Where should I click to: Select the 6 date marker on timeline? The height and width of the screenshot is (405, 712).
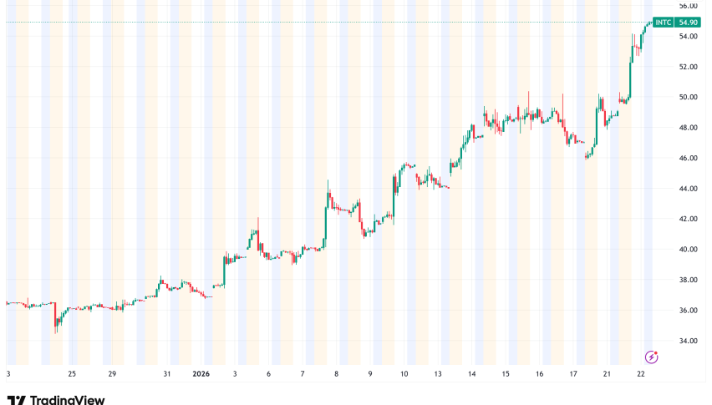268,373
